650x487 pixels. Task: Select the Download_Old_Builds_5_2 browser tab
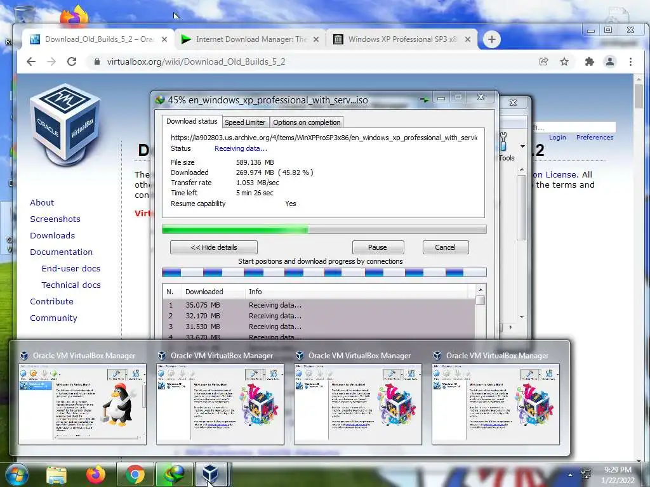click(x=100, y=39)
